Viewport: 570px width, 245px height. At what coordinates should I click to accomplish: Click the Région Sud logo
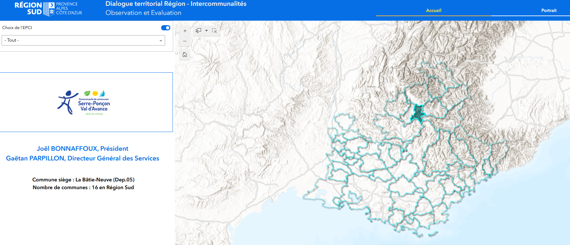coord(48,9)
